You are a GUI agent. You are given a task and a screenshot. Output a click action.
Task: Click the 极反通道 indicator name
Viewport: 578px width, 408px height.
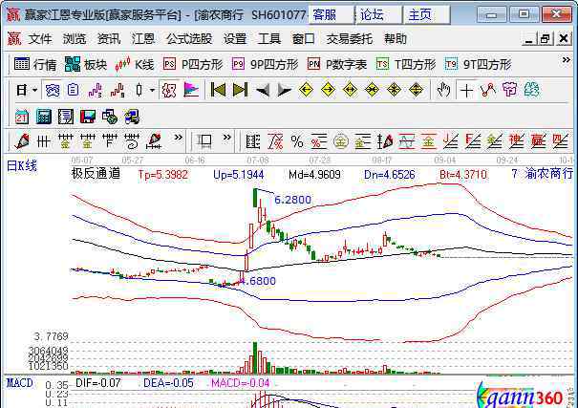(x=96, y=173)
